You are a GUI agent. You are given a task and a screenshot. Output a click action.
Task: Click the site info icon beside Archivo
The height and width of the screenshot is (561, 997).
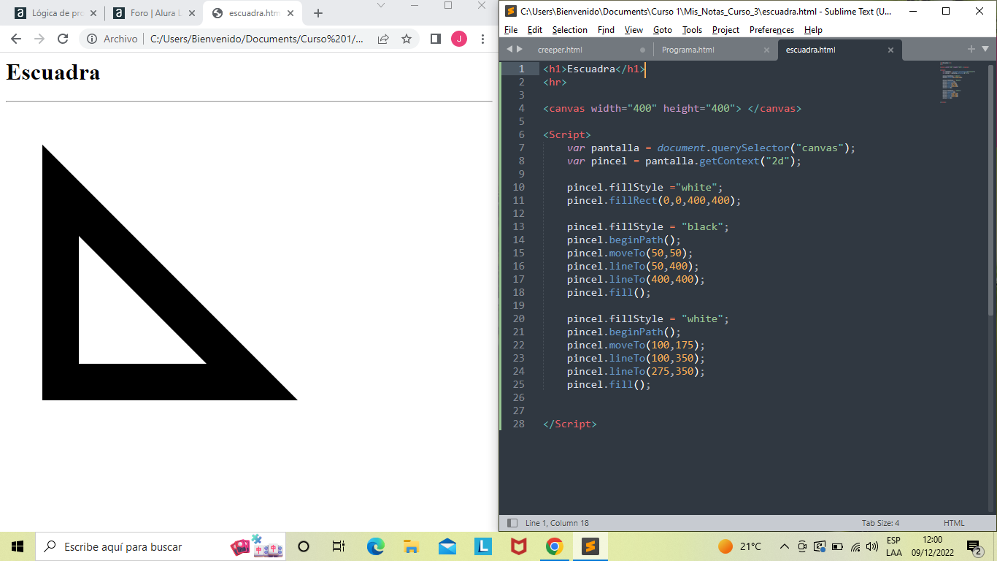click(92, 39)
